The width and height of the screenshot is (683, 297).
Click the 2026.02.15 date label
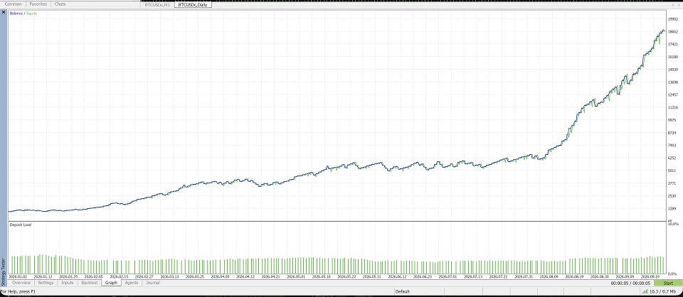(x=120, y=276)
